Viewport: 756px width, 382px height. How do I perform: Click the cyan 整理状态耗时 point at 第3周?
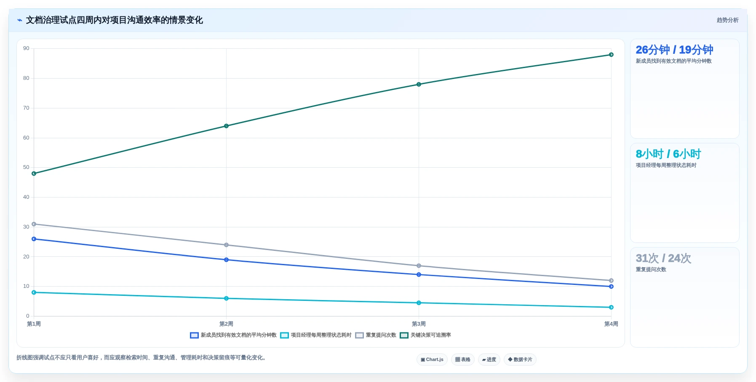(419, 303)
